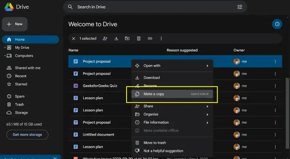This screenshot has width=290, height=159.
Task: Expand the Computers tree arrow
Action: (x=5, y=56)
